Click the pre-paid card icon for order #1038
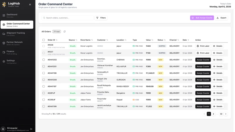 click(134, 46)
